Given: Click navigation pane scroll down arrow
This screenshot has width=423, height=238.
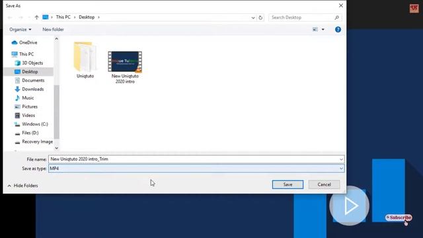Looking at the screenshot, I should (x=56, y=148).
